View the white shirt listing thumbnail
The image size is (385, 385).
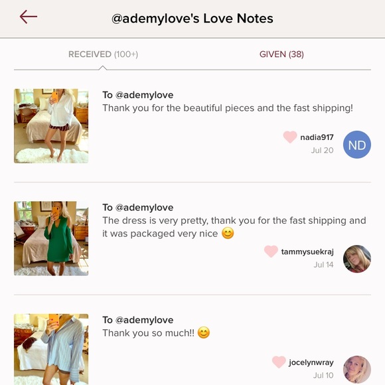(x=51, y=126)
